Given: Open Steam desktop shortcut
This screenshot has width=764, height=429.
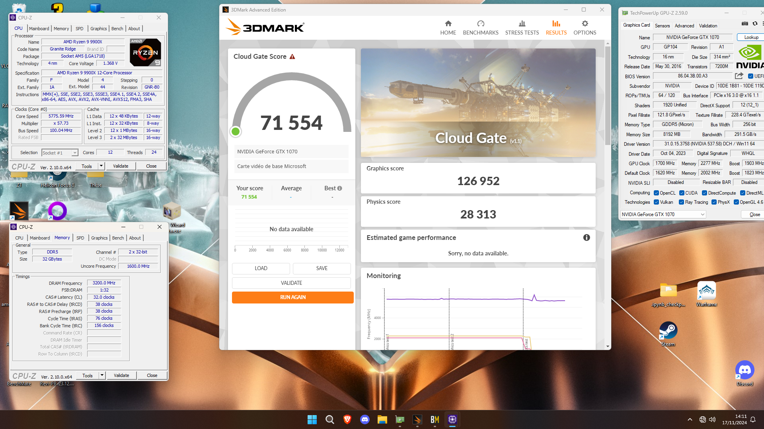Looking at the screenshot, I should (x=668, y=334).
